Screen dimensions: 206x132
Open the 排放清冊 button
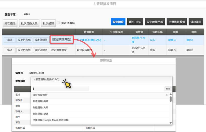196,22
